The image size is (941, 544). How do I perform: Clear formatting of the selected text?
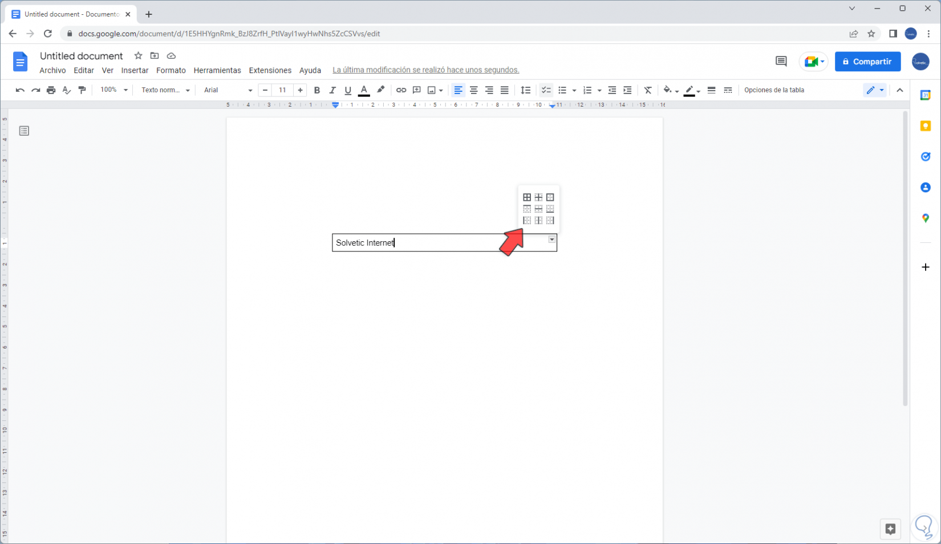click(648, 90)
